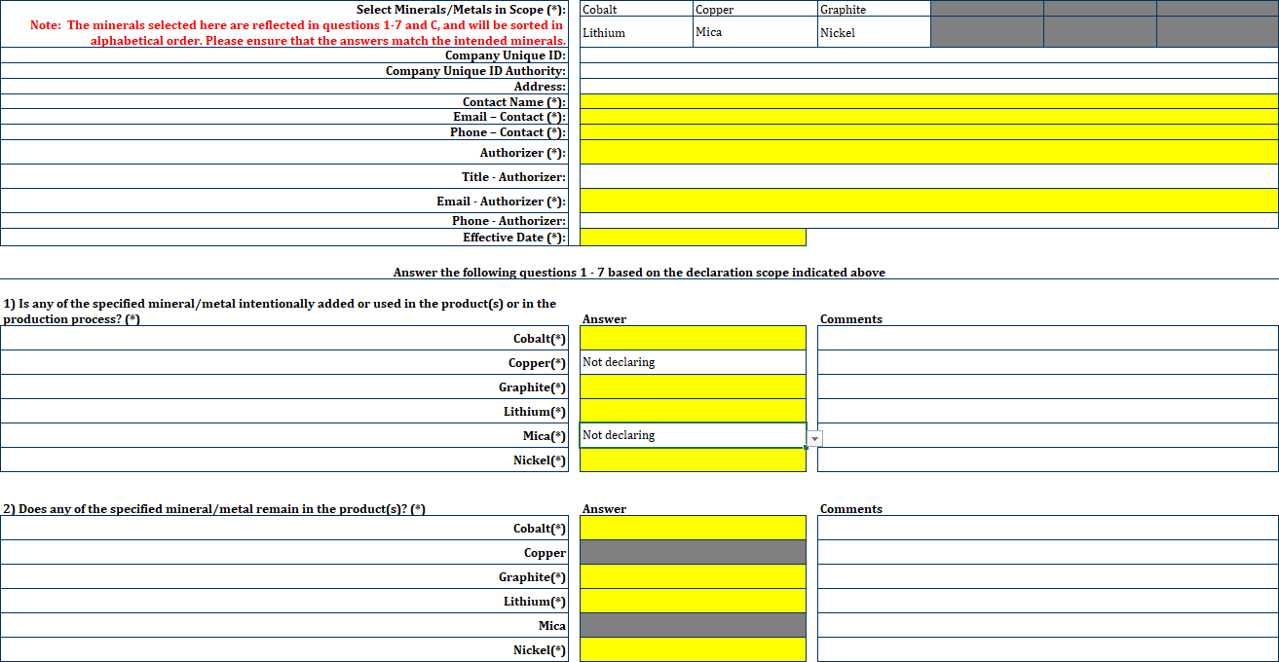1279x662 pixels.
Task: Click the Contact Name yellow field
Action: click(x=928, y=101)
